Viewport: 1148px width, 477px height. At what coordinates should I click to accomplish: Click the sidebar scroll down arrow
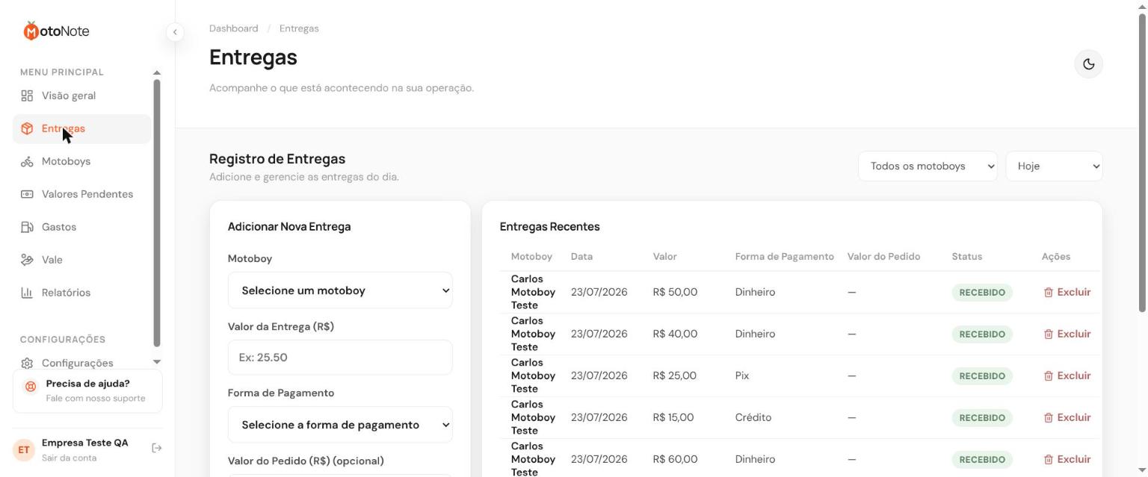tap(157, 362)
